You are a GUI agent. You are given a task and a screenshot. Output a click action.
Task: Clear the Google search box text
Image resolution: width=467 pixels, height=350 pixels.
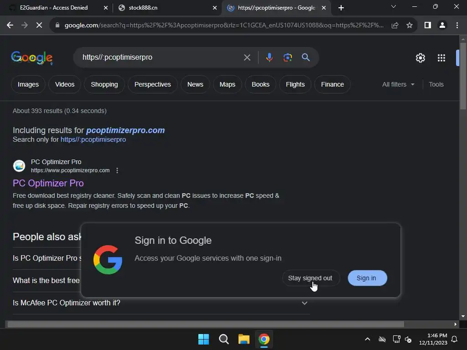tap(247, 57)
